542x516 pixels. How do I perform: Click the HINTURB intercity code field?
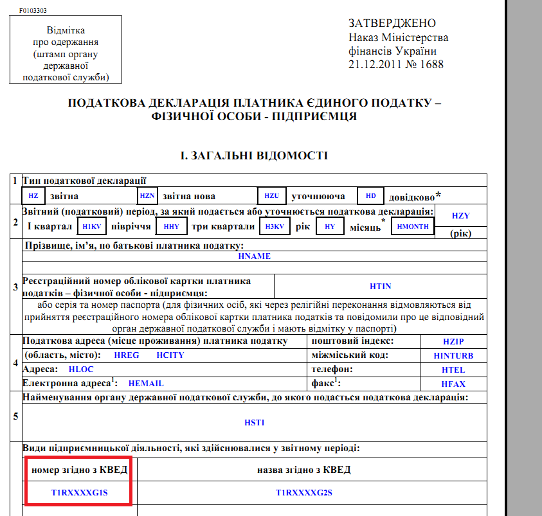[453, 356]
